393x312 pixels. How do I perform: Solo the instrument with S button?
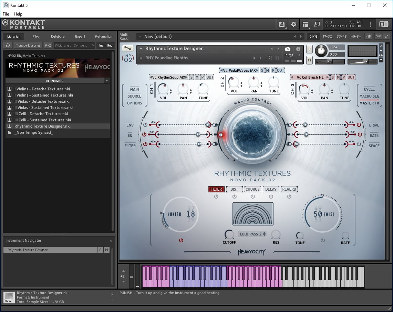pos(309,49)
